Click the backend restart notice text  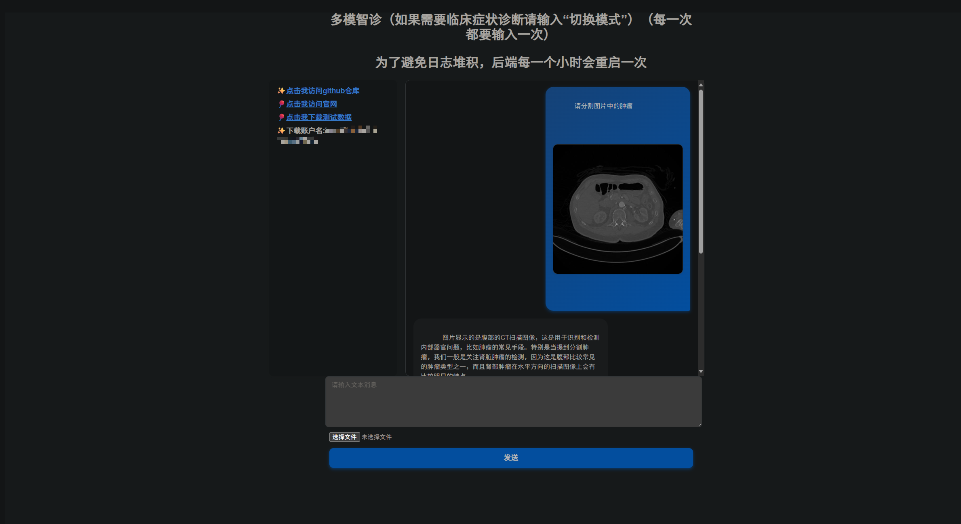click(510, 63)
